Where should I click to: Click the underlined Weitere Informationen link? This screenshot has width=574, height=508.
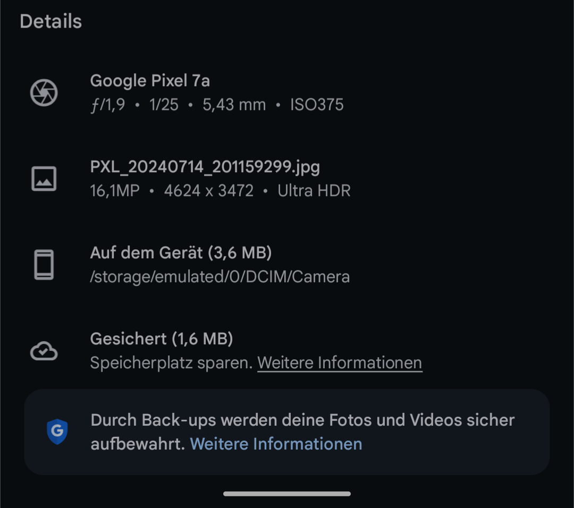[x=340, y=363]
